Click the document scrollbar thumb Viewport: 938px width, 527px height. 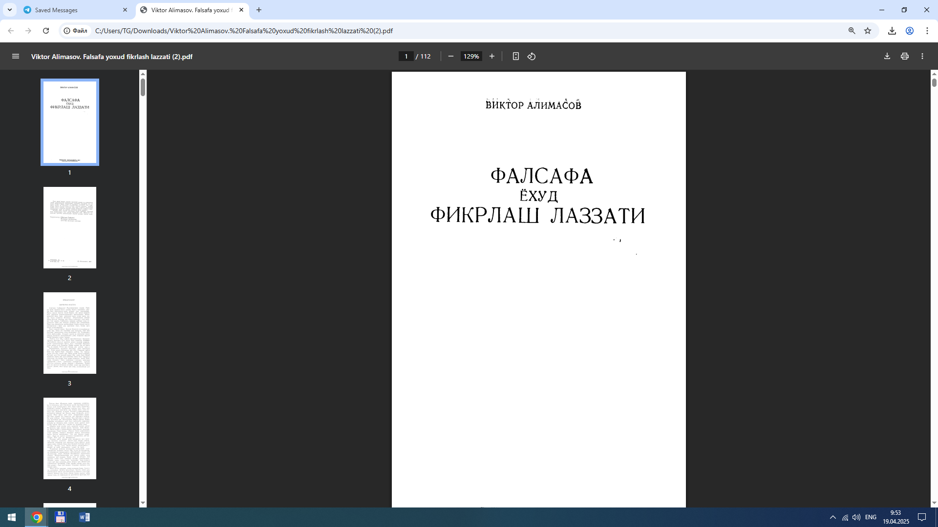(934, 82)
